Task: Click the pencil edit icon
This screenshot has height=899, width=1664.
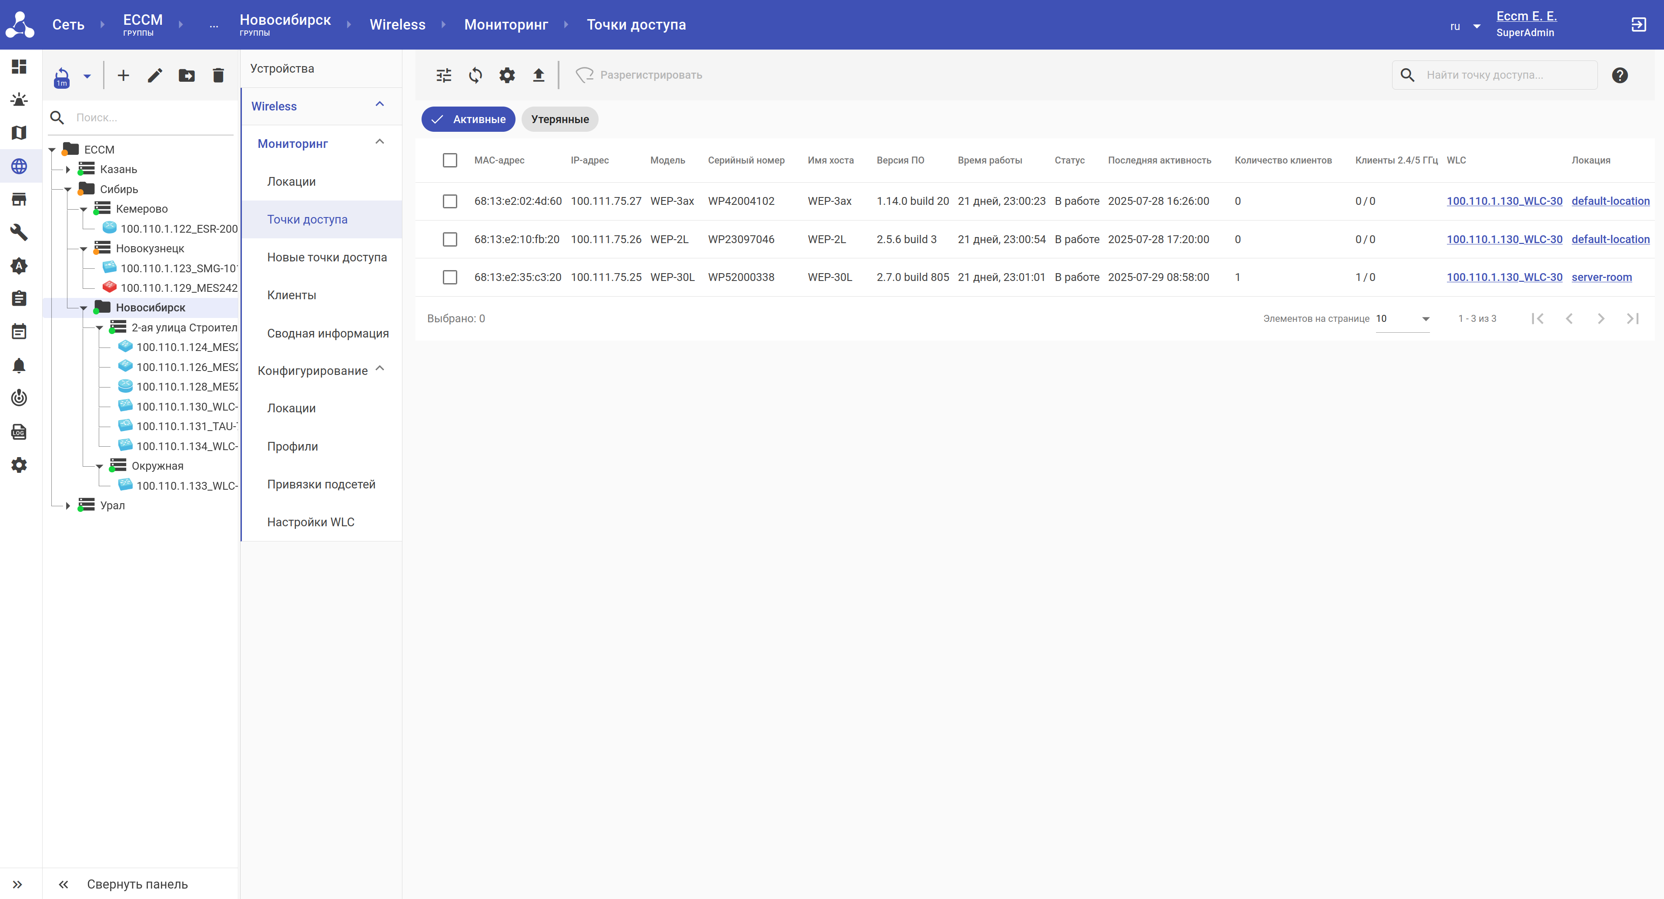Action: tap(155, 76)
